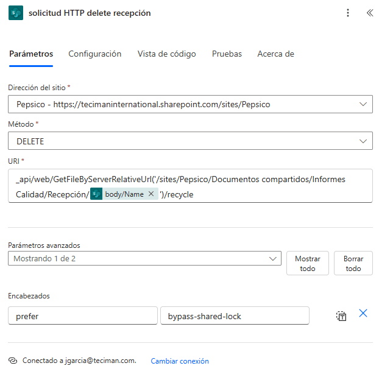
Task: Click the Borrar todo button
Action: [353, 263]
